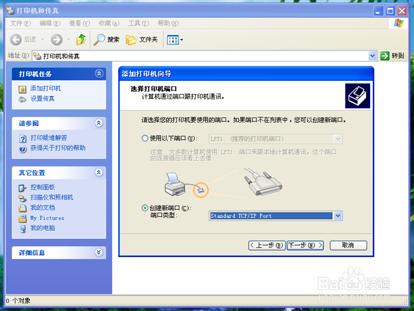This screenshot has width=414, height=311.
Task: Click the '0 个对象' status bar text
Action: [18, 301]
